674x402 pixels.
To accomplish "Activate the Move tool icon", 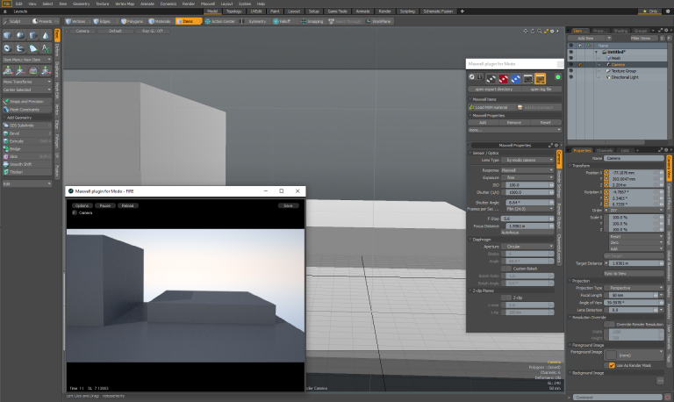I will pyautogui.click(x=20, y=70).
